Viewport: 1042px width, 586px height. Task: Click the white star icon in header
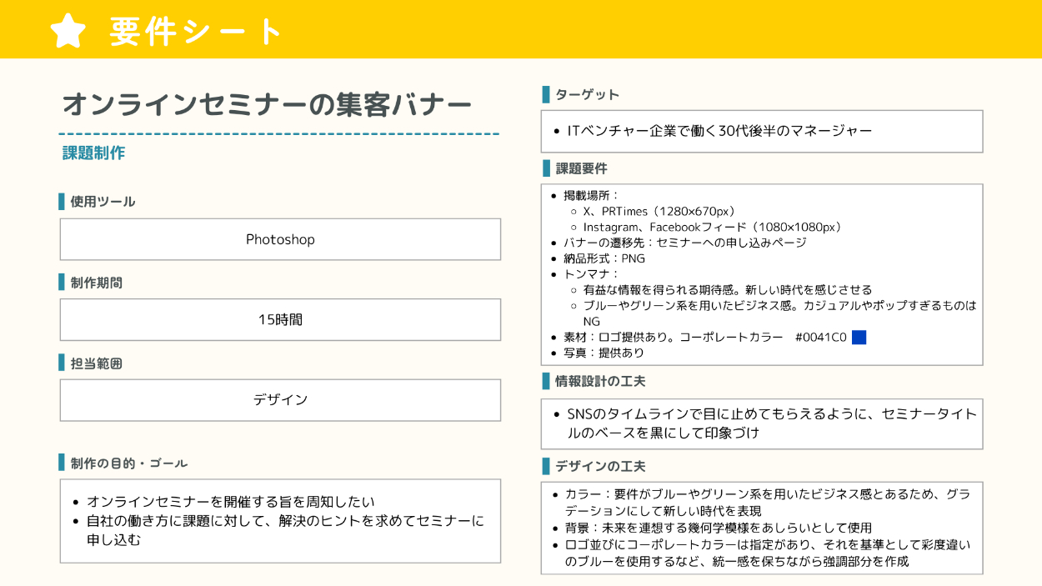coord(68,31)
